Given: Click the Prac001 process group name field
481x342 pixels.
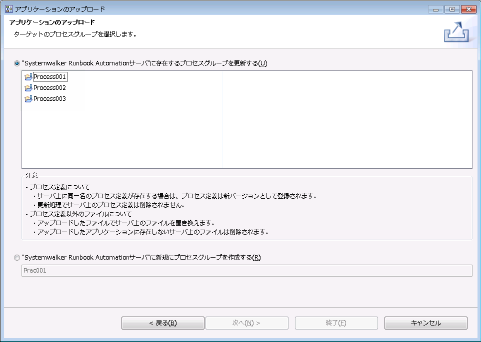Looking at the screenshot, I should tap(247, 271).
